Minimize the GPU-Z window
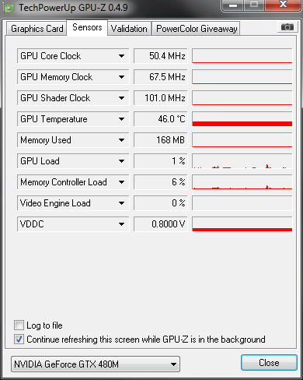The image size is (303, 380). [x=233, y=5]
